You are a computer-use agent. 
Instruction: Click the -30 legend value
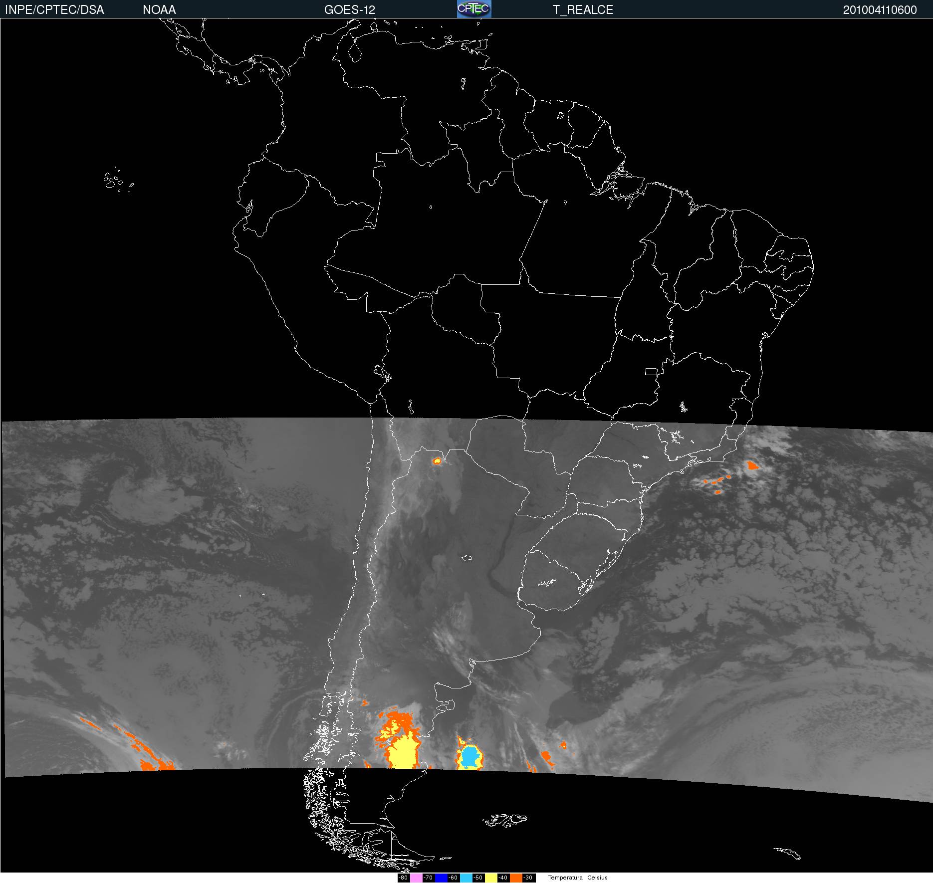tap(528, 878)
